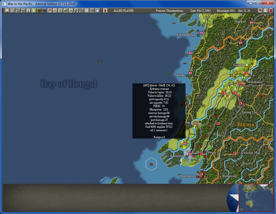Select the Japanese flag base near Shwebo
Image resolution: width=276 pixels, height=214 pixels.
246,73
